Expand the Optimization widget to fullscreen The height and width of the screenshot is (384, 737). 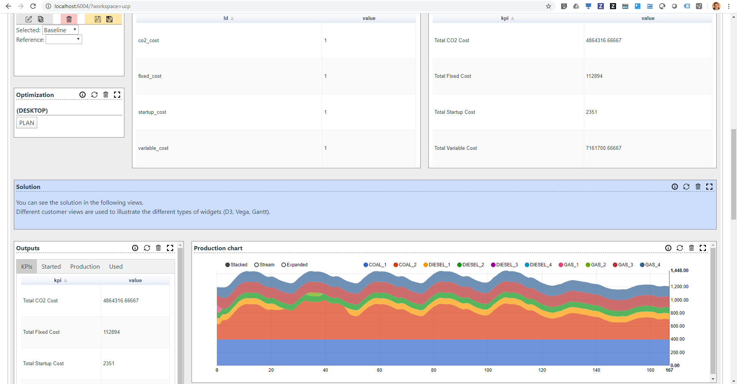pyautogui.click(x=117, y=95)
